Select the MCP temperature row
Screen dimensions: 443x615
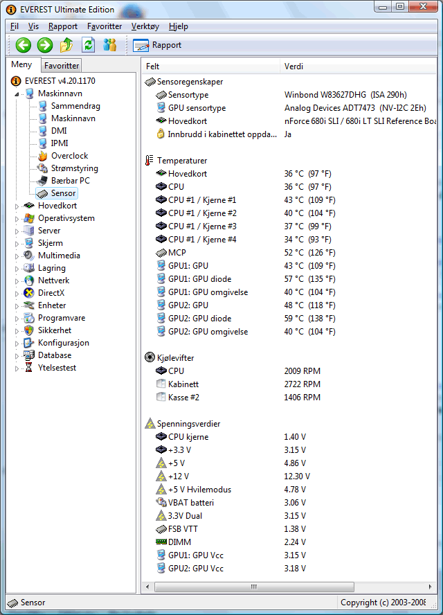pyautogui.click(x=289, y=253)
